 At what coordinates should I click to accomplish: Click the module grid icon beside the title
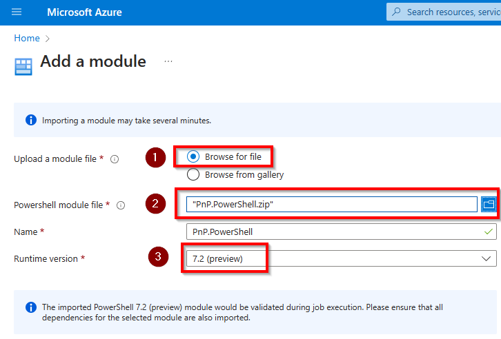click(23, 67)
